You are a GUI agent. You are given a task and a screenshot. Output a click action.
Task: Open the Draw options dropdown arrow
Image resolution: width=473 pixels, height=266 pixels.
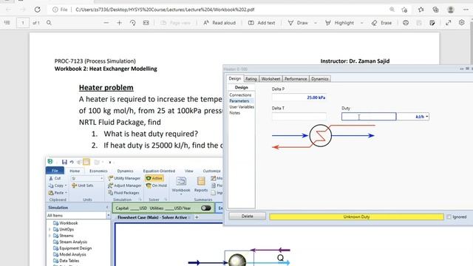(316, 23)
